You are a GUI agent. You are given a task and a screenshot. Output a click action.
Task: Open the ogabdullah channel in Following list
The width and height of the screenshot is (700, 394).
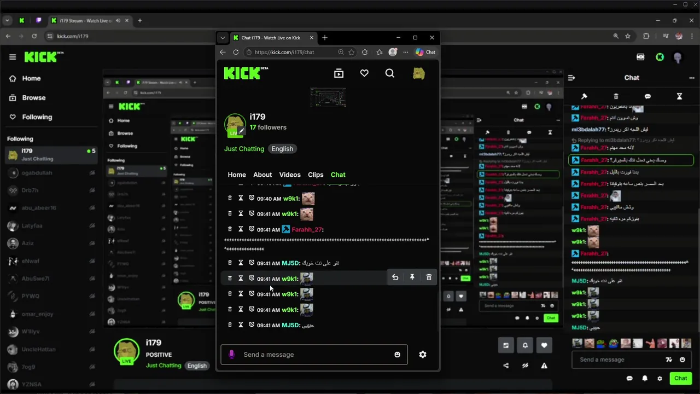51,172
